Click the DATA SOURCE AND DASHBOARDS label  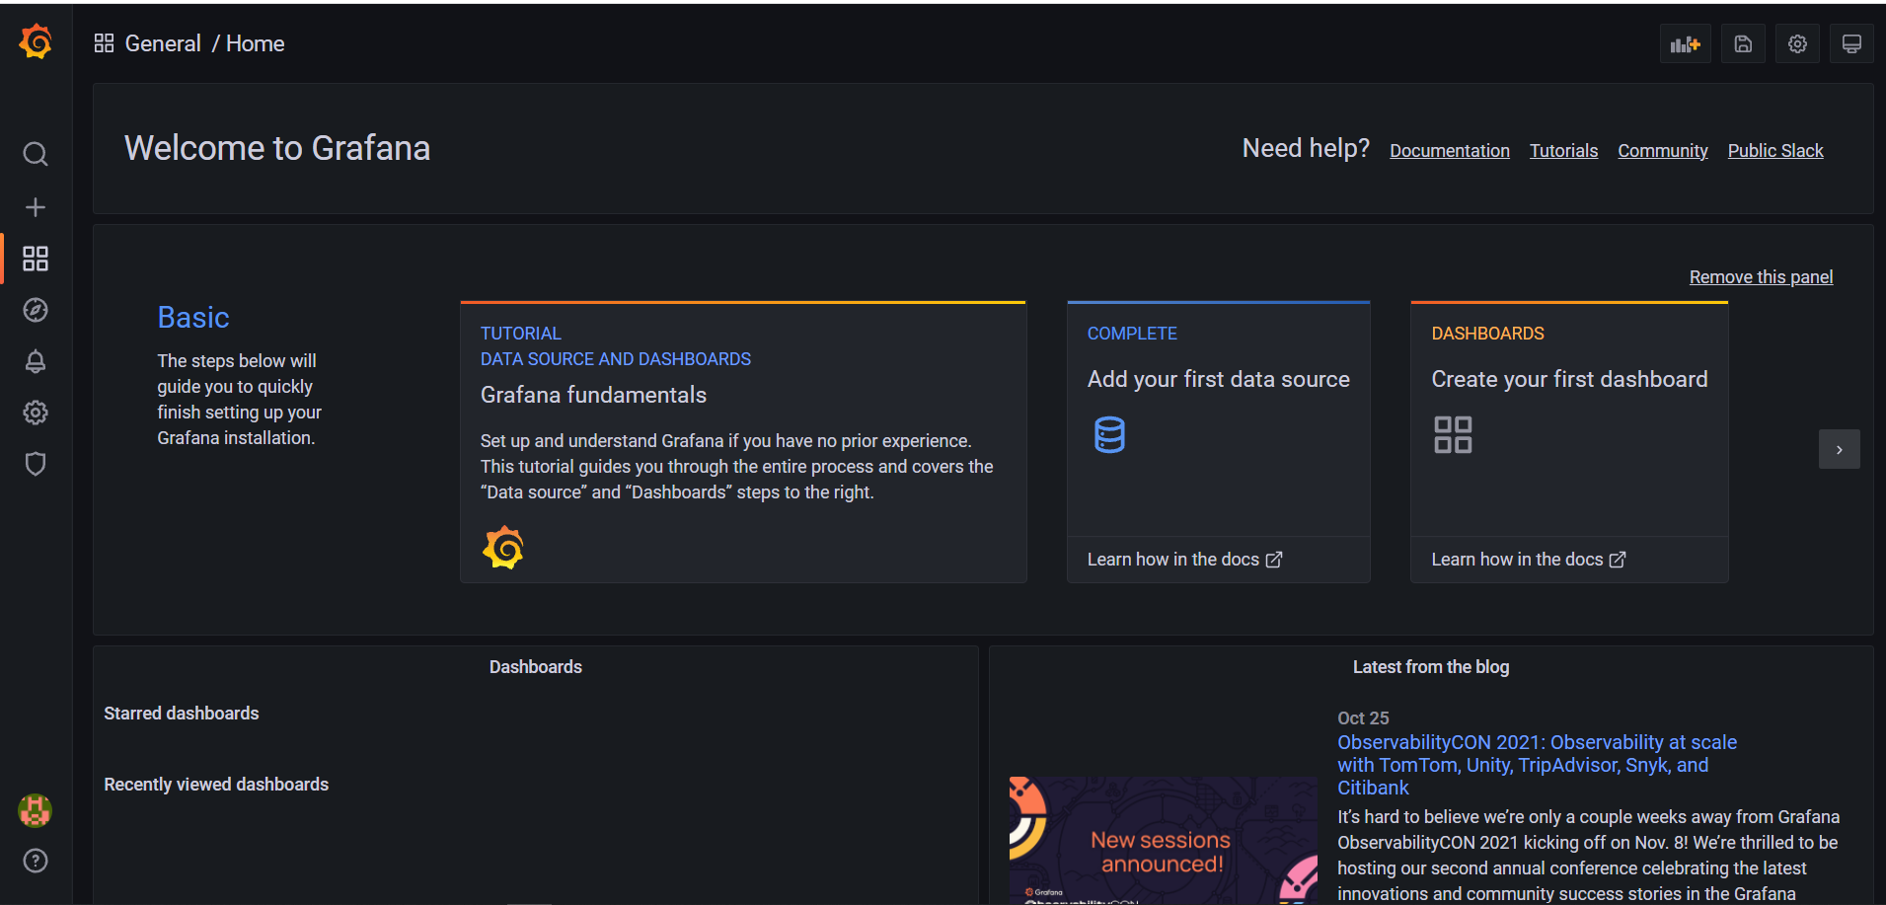pos(616,359)
